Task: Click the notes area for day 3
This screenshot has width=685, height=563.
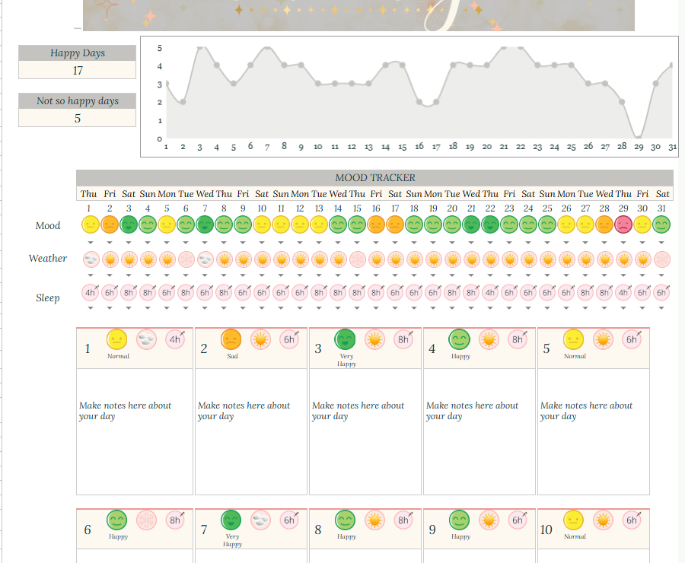Action: [365, 431]
